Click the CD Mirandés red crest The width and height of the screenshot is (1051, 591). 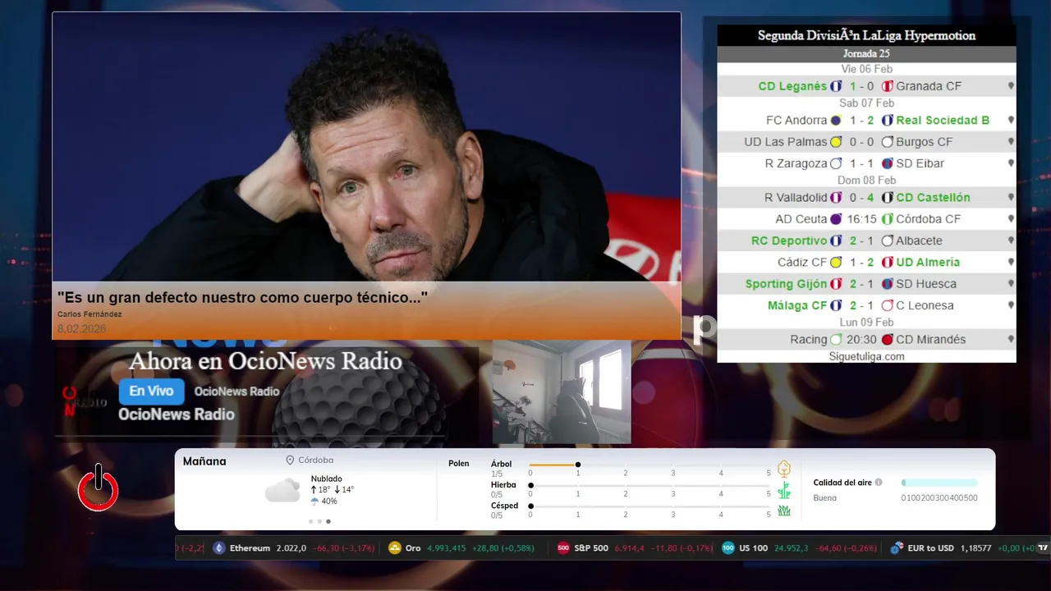click(888, 339)
